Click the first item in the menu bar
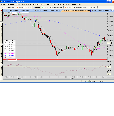This screenshot has width=114, height=116. pos(3,4)
